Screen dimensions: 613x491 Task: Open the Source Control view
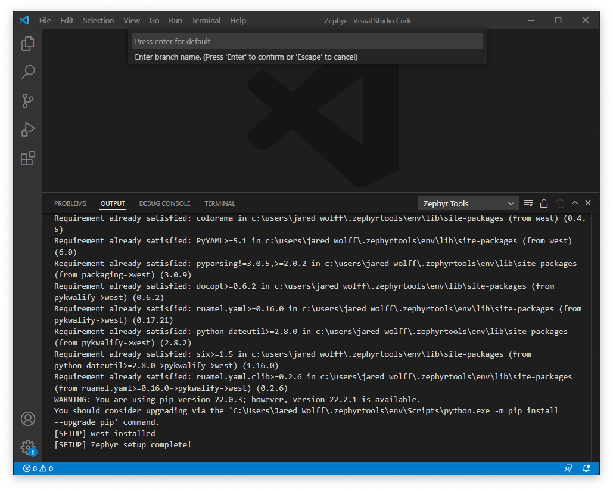[28, 101]
